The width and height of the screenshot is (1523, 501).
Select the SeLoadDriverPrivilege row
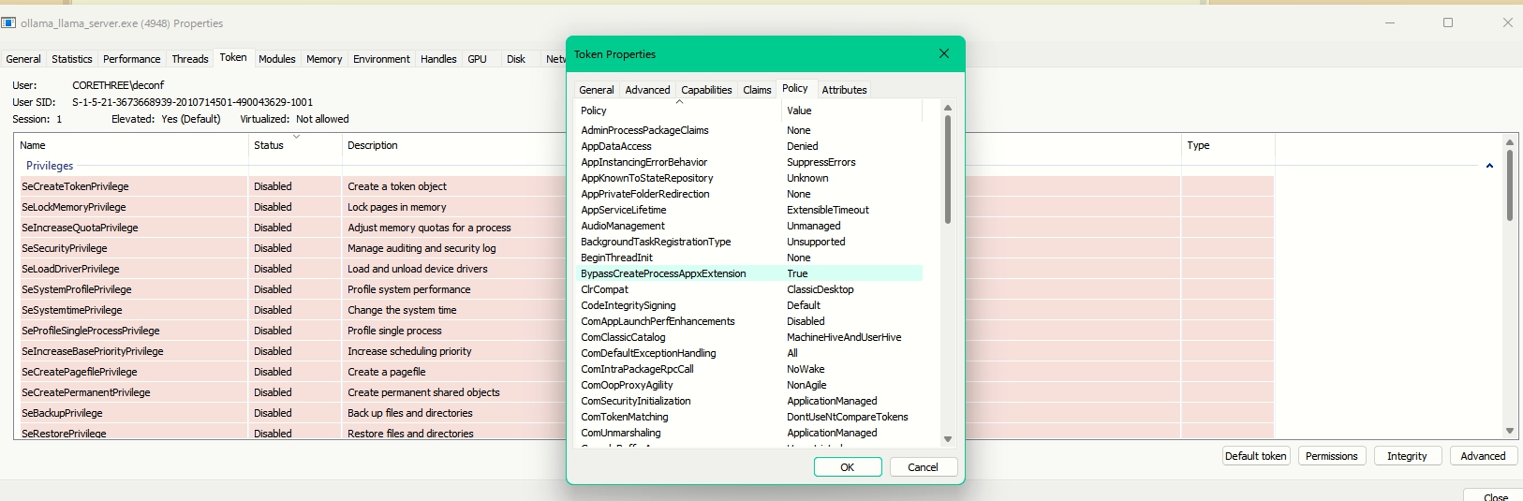click(71, 269)
